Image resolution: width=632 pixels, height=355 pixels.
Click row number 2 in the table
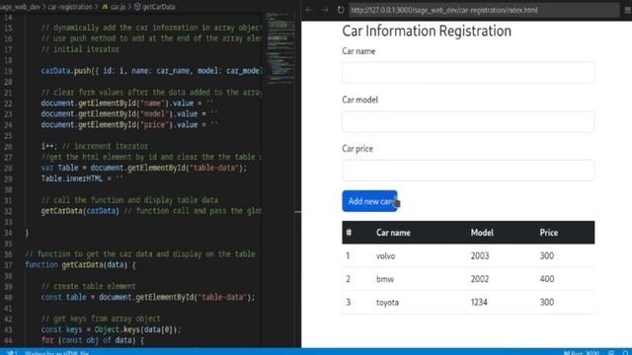pos(348,279)
